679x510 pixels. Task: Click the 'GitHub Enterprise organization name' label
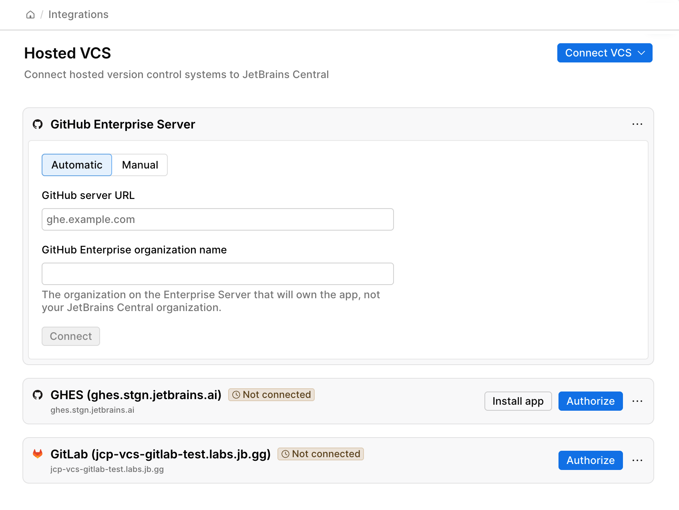pyautogui.click(x=135, y=250)
